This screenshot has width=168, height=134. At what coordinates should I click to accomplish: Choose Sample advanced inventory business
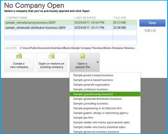click(105, 132)
